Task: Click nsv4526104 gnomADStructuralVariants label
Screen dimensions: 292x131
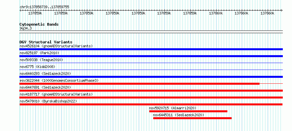Action: [x=56, y=46]
